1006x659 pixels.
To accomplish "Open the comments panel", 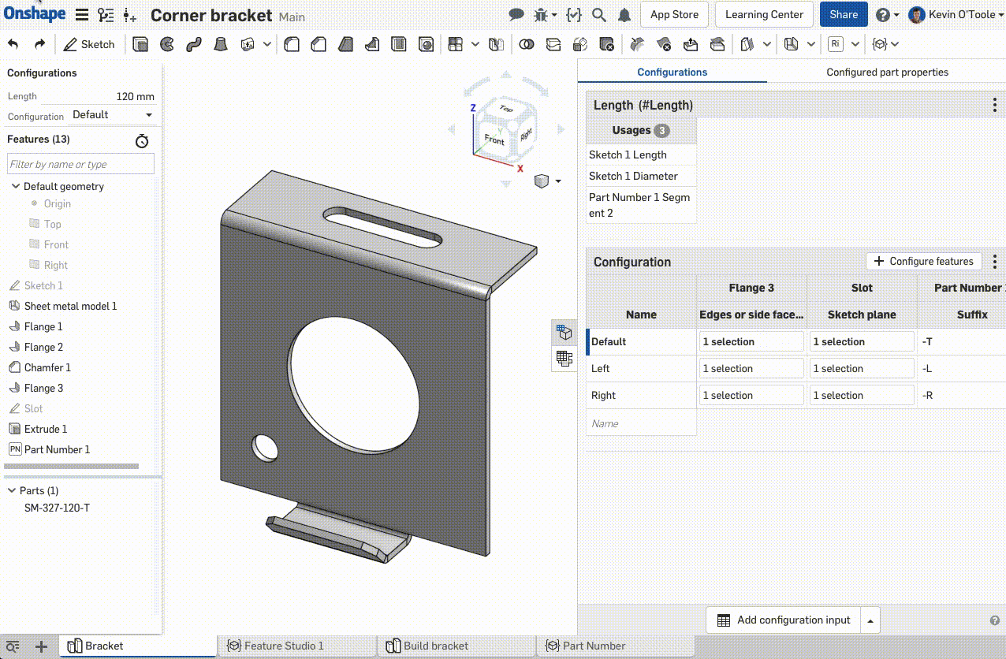I will 516,14.
